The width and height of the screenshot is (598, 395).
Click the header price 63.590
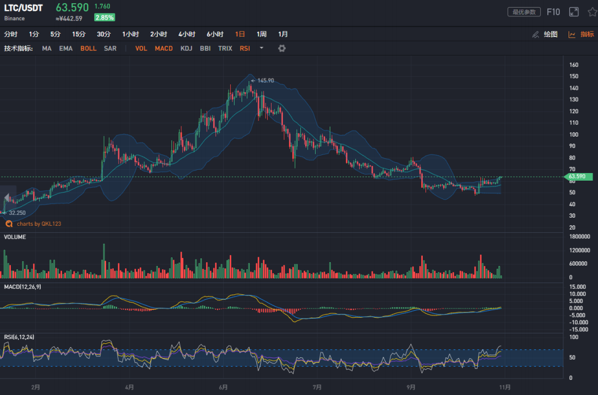pyautogui.click(x=72, y=7)
